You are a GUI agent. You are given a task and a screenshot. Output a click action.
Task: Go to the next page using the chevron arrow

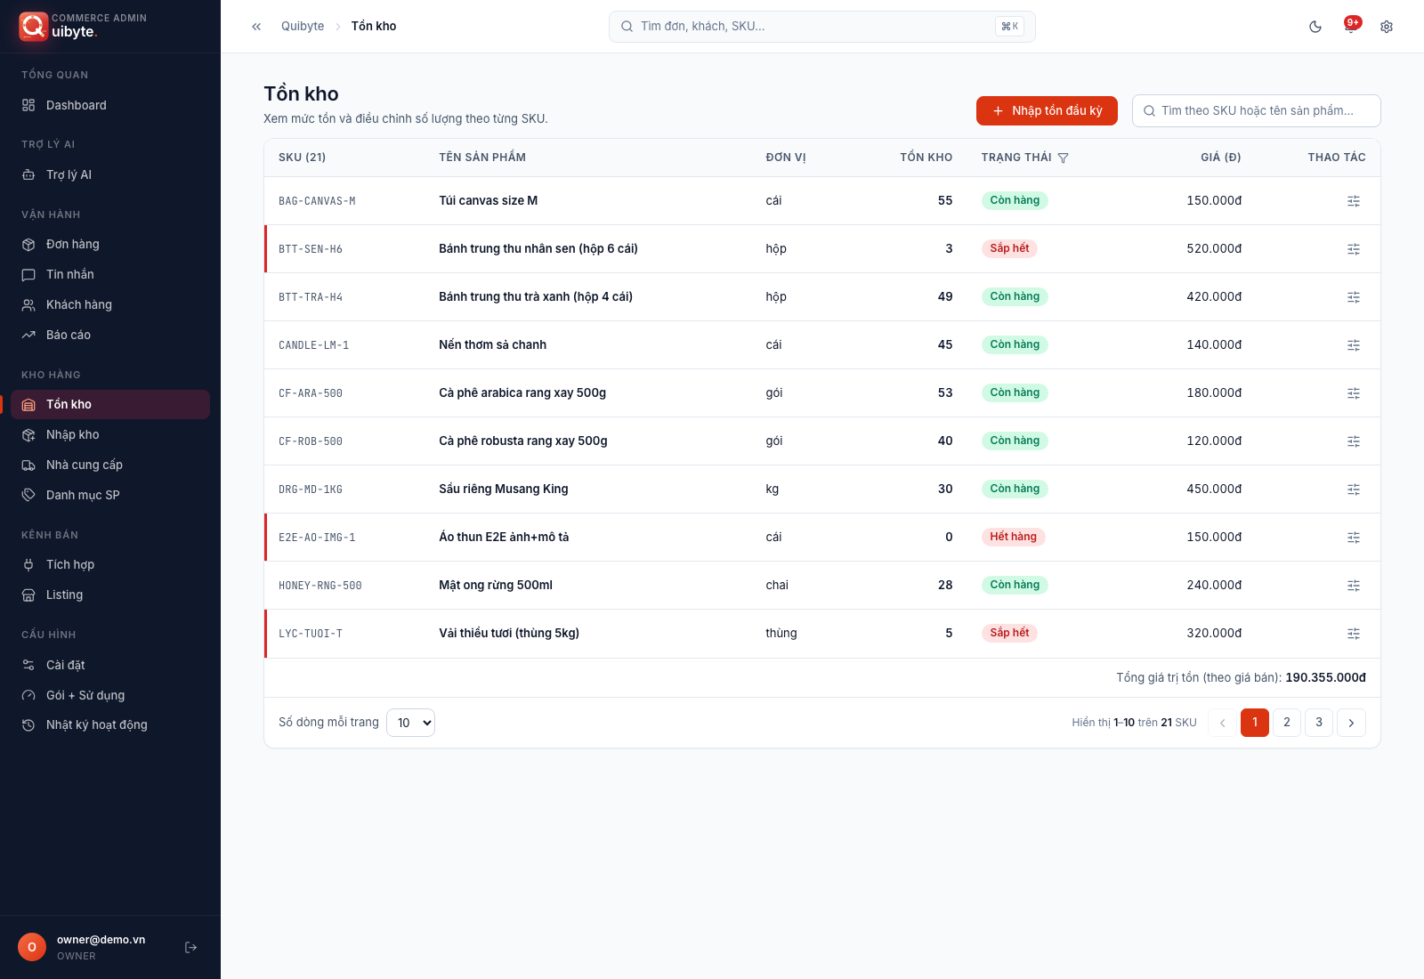point(1351,723)
